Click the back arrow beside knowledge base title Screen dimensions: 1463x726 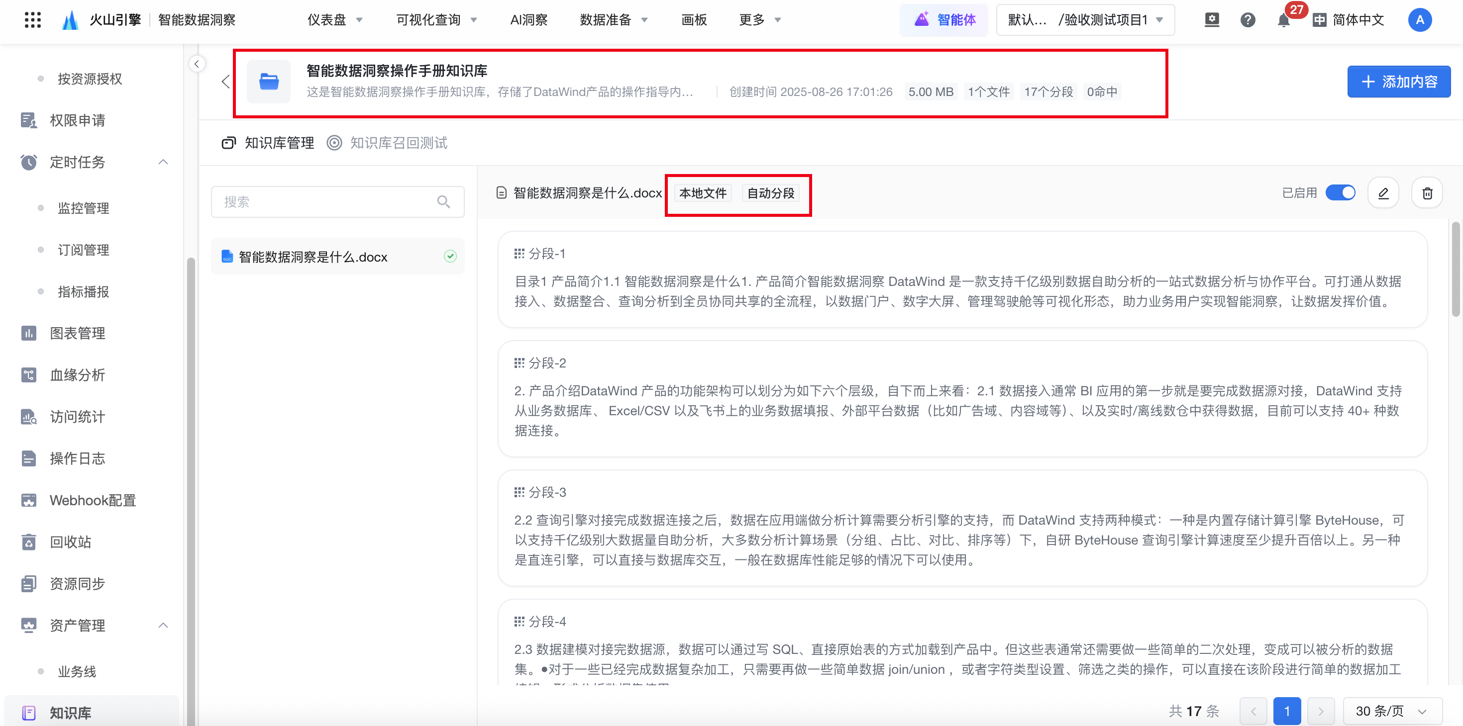click(x=225, y=82)
